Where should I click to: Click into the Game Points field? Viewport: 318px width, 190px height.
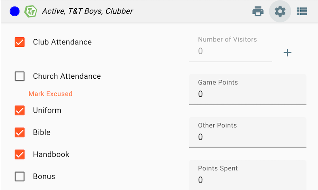coord(248,94)
